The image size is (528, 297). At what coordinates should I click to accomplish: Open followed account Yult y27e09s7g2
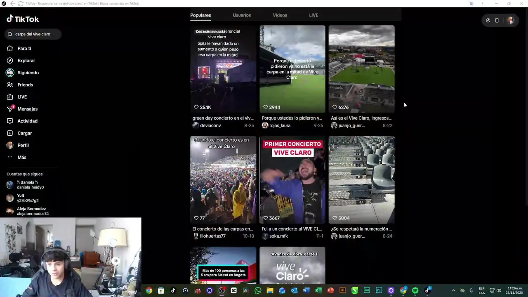[23, 198]
